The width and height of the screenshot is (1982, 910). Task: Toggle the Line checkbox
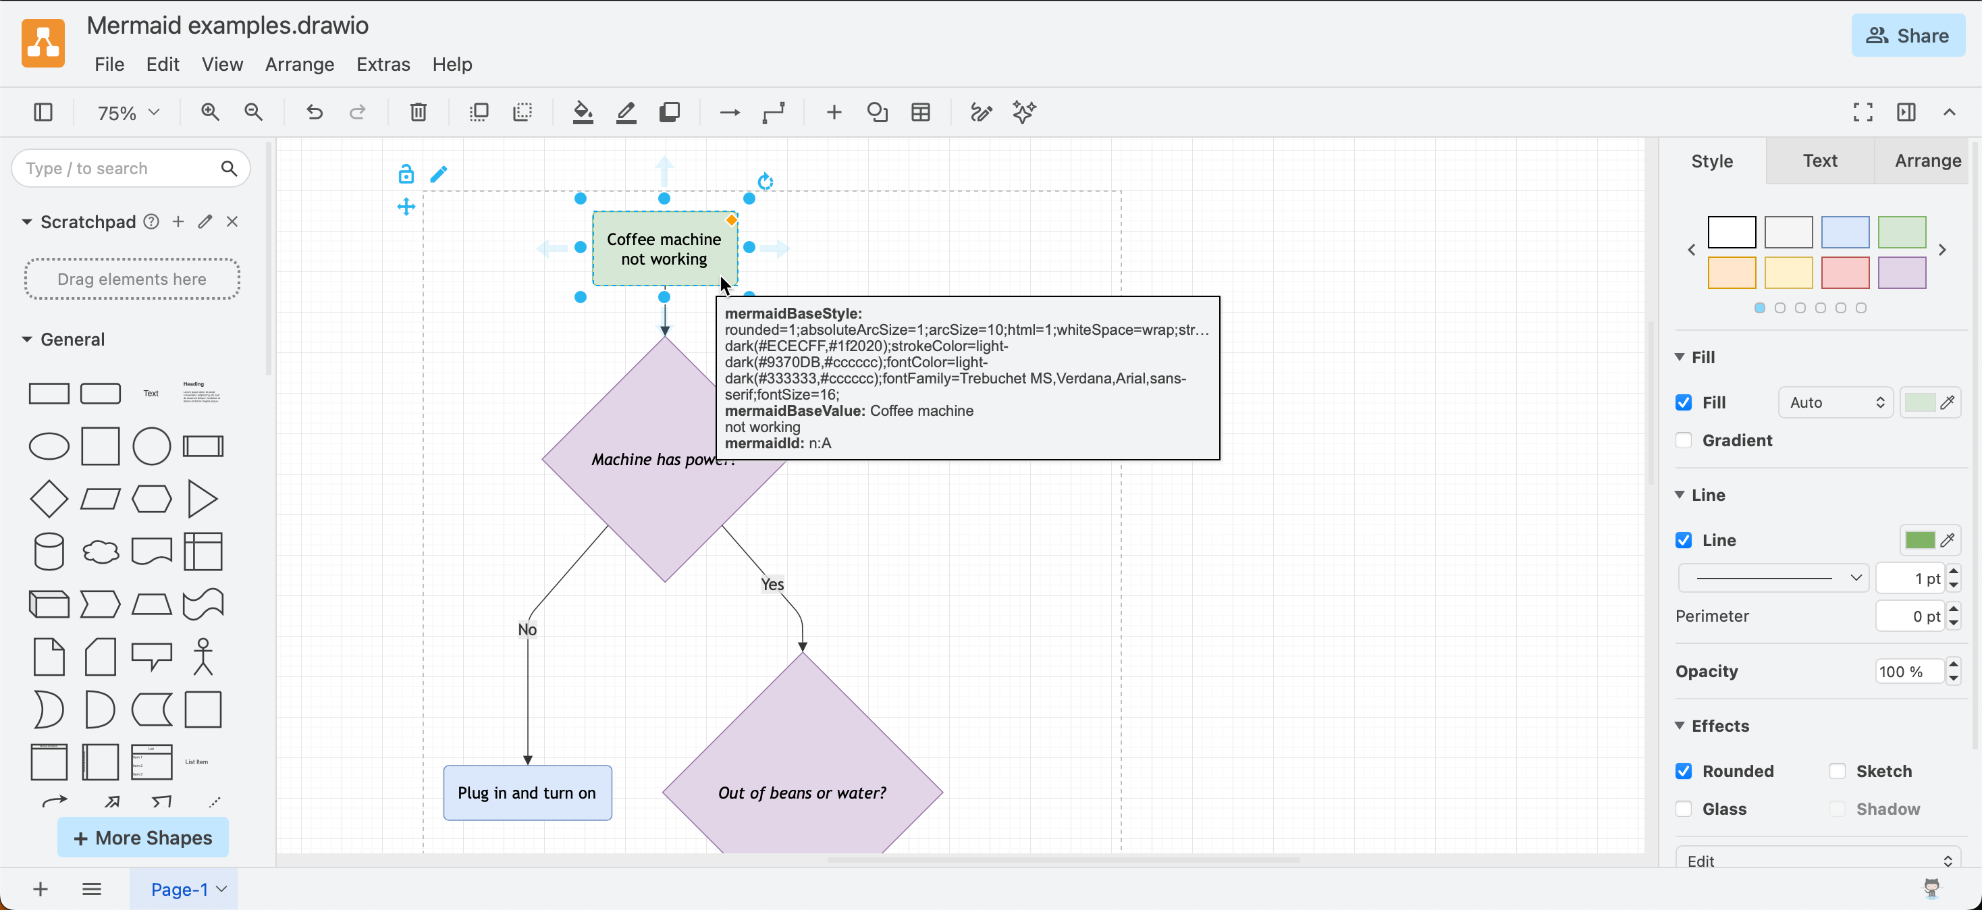(x=1684, y=540)
